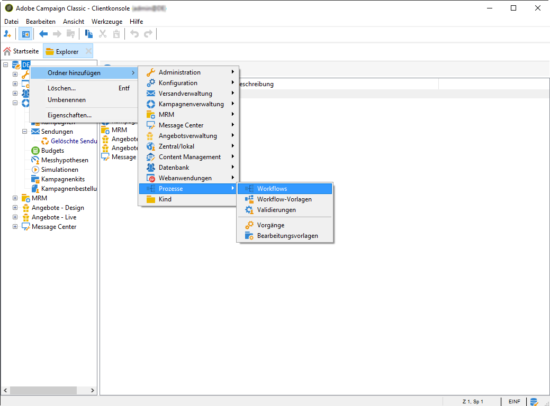Image resolution: width=550 pixels, height=406 pixels.
Task: Click the Vorgänge gears icon
Action: click(249, 225)
